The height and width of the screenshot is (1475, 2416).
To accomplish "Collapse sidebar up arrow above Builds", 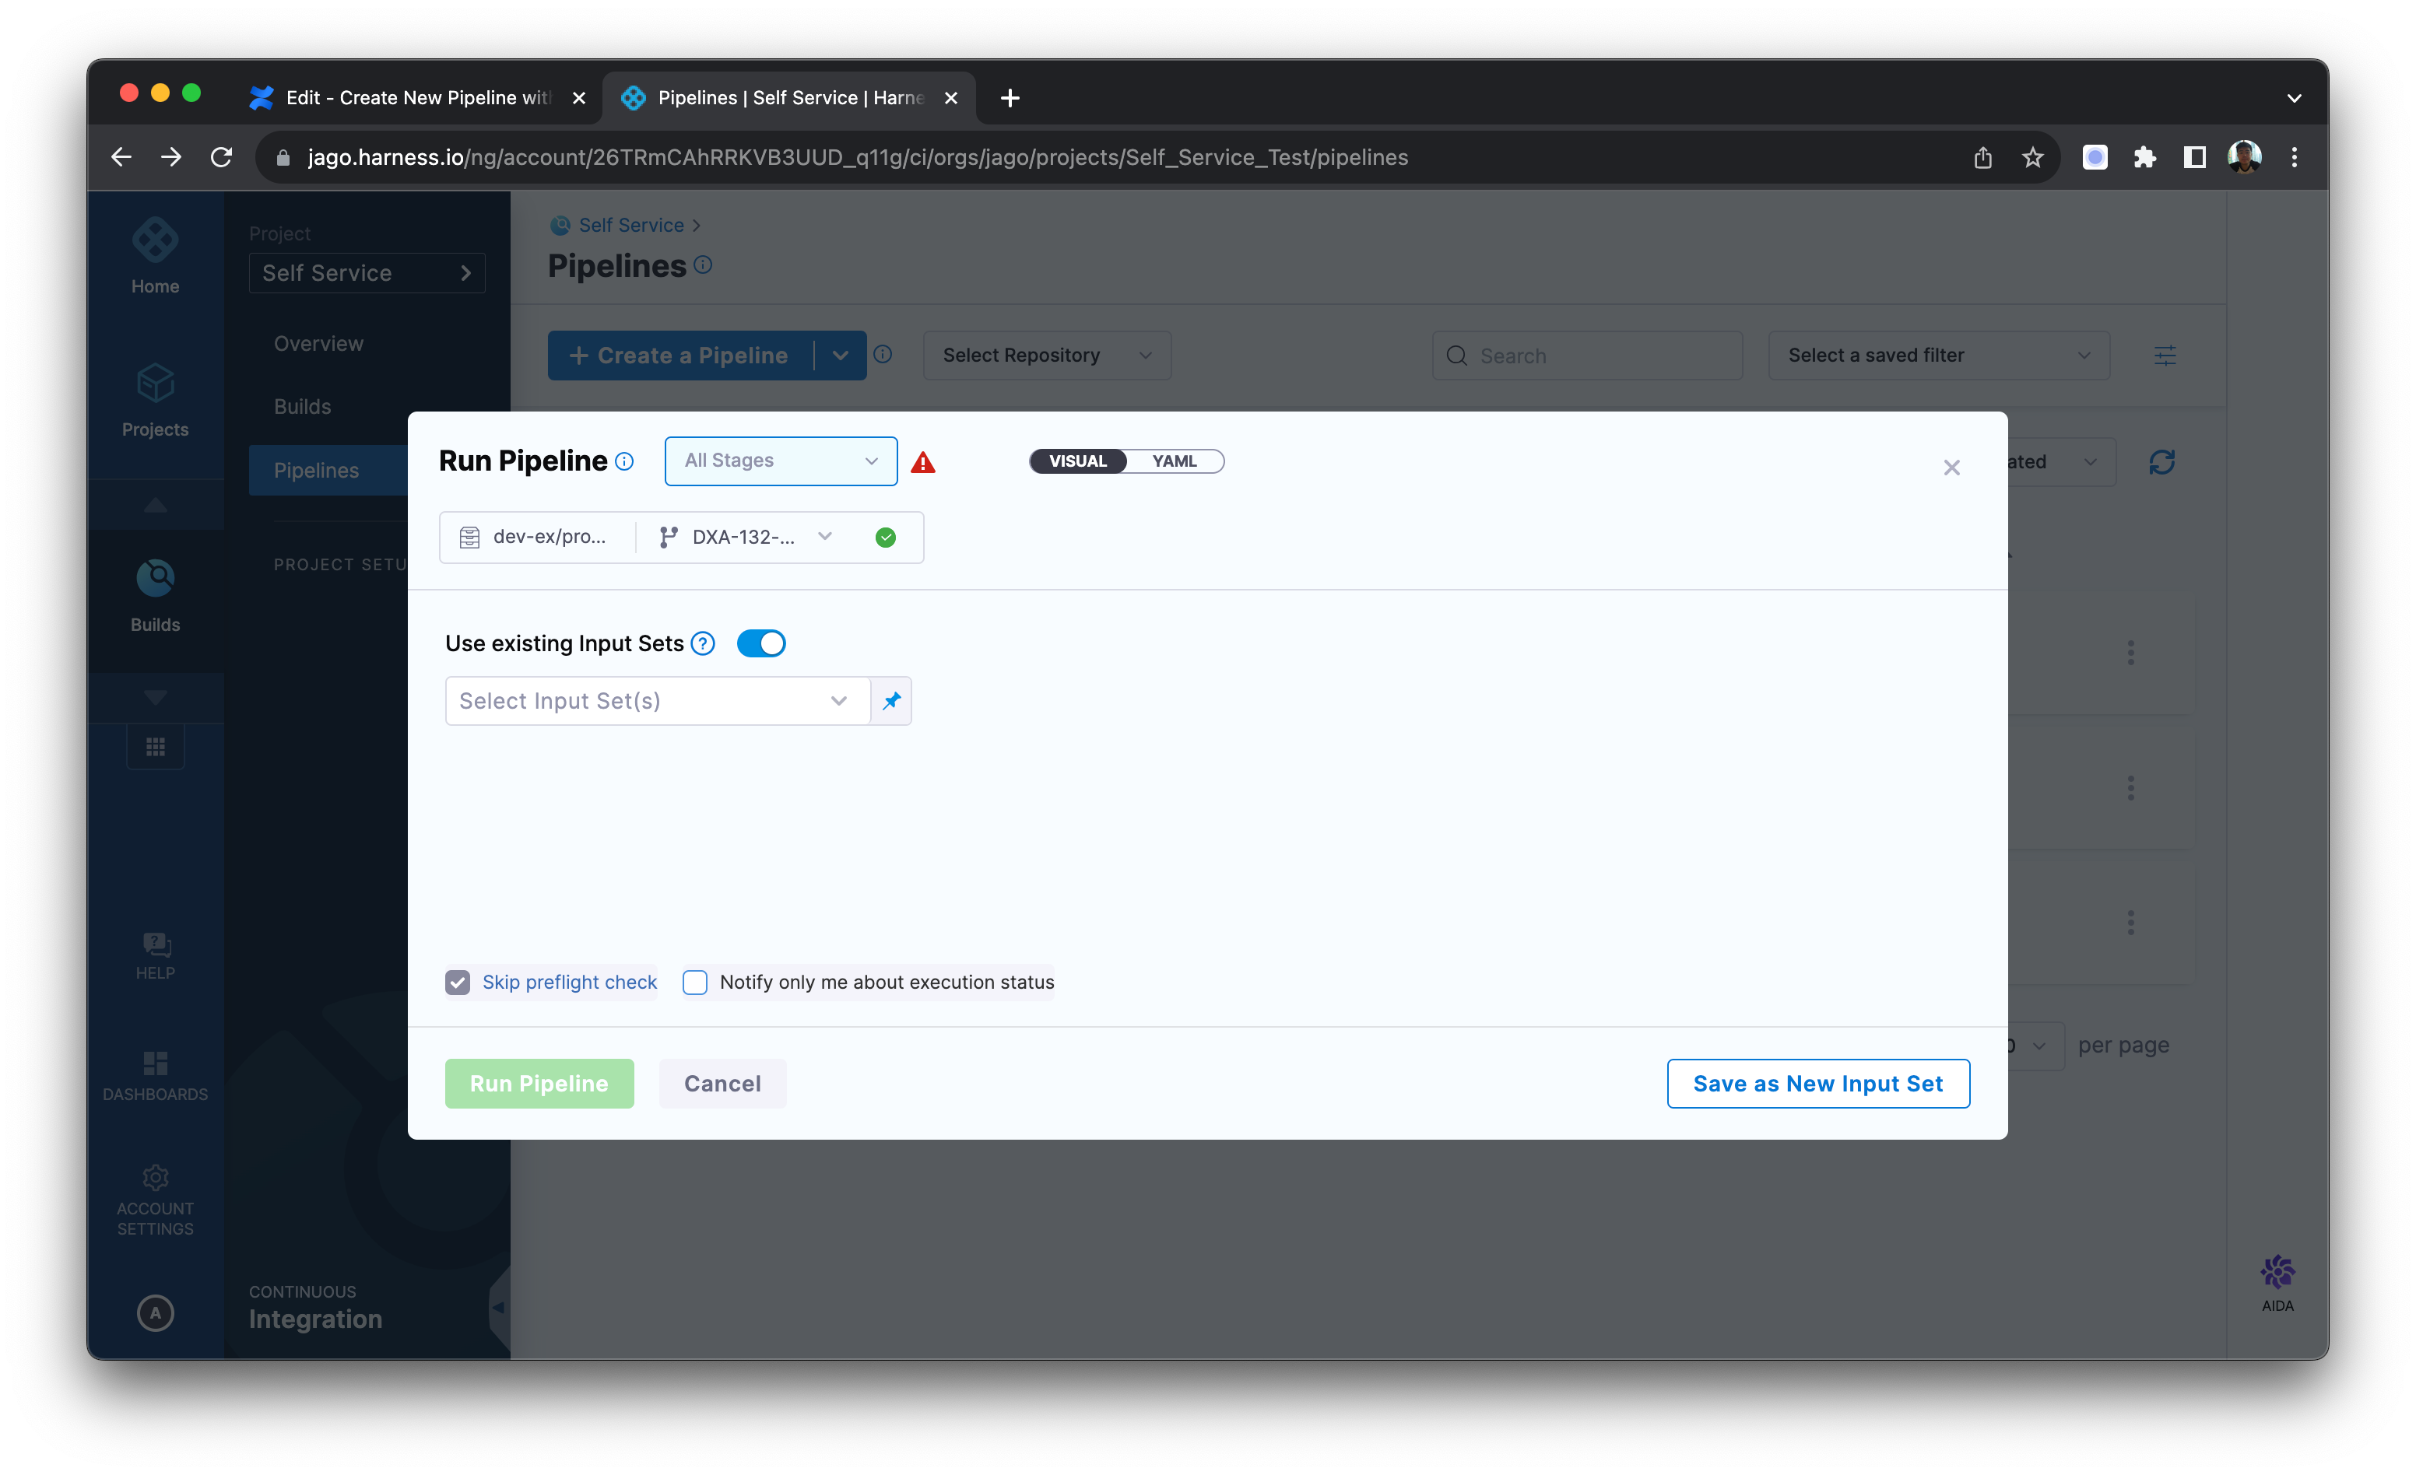I will point(155,506).
